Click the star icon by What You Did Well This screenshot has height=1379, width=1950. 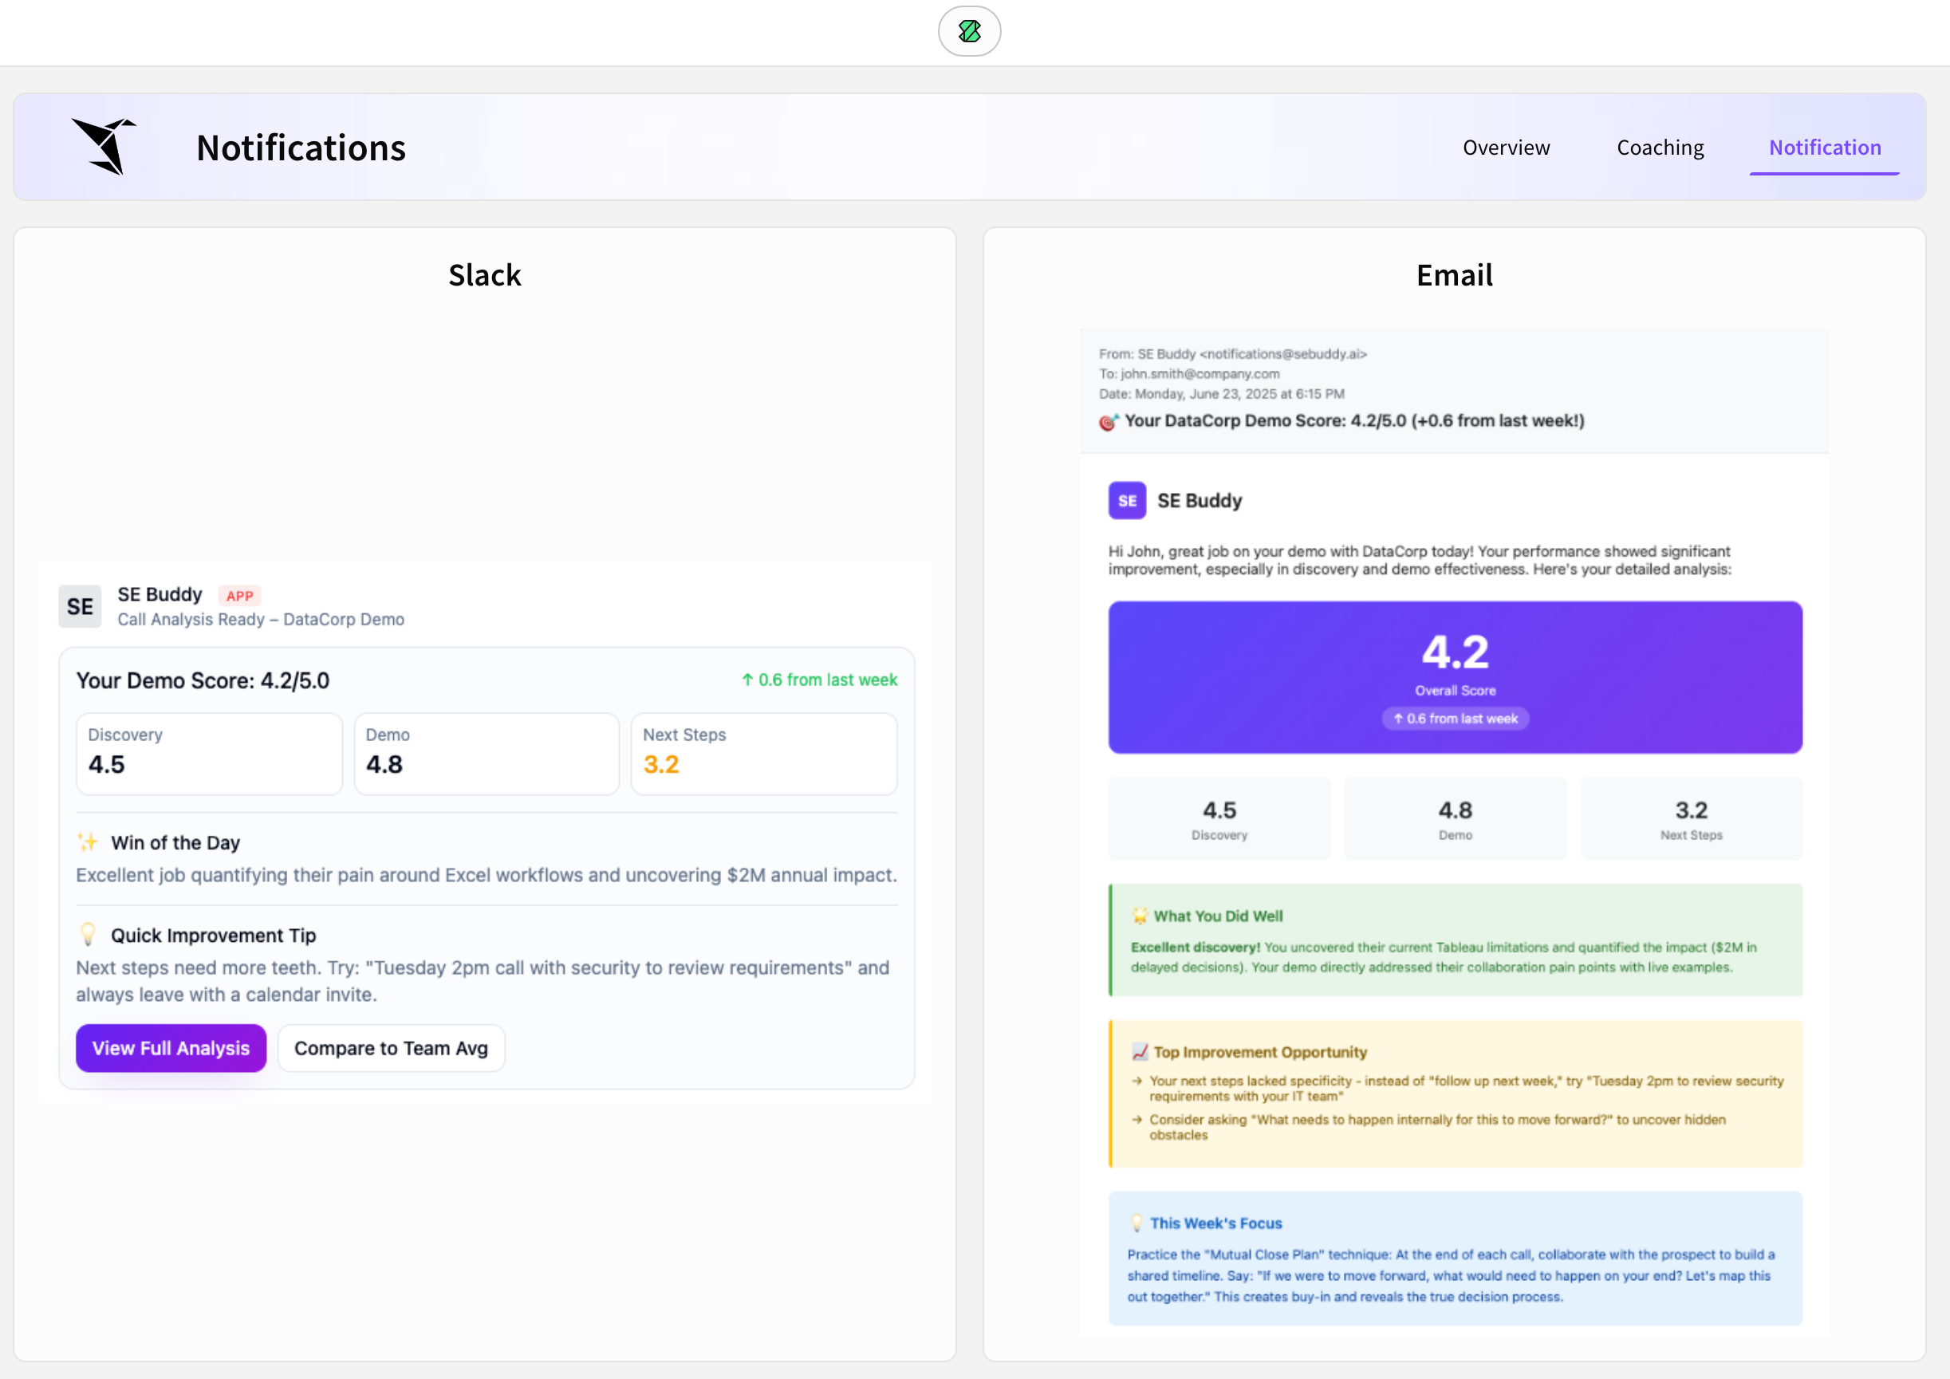coord(1139,916)
